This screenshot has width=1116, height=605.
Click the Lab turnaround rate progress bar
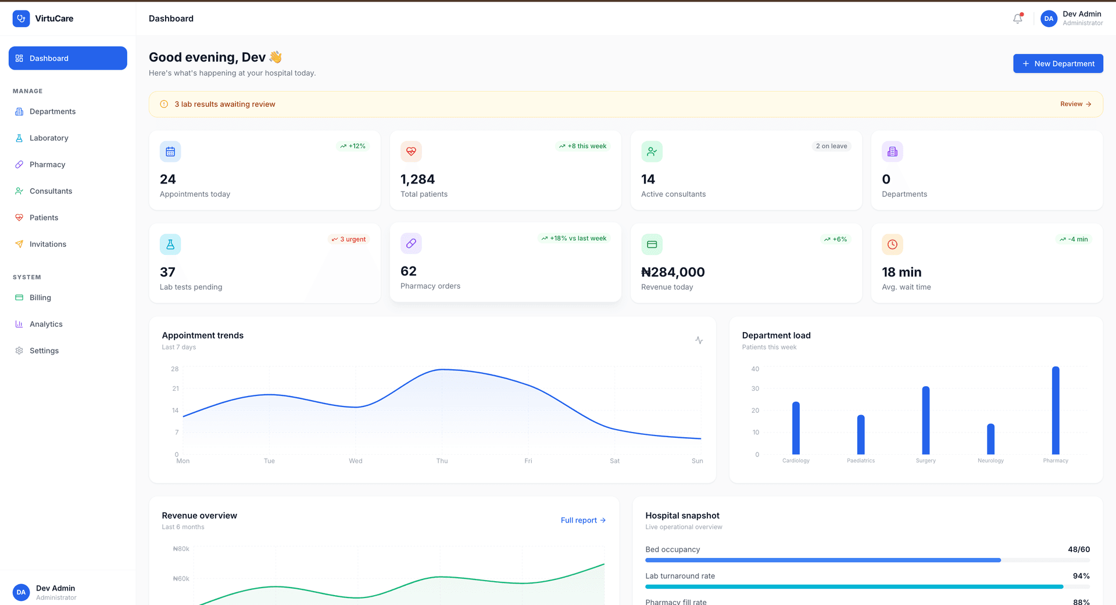pyautogui.click(x=867, y=587)
